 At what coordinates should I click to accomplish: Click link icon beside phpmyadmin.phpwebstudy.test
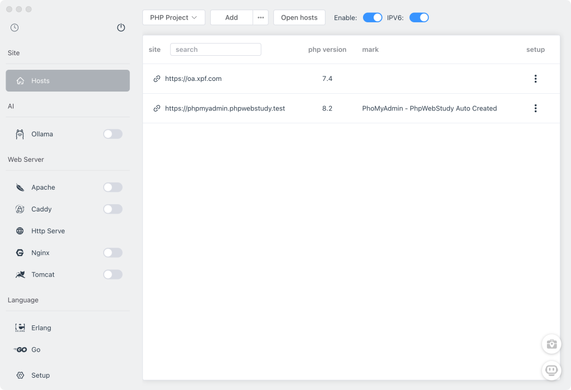(x=157, y=108)
